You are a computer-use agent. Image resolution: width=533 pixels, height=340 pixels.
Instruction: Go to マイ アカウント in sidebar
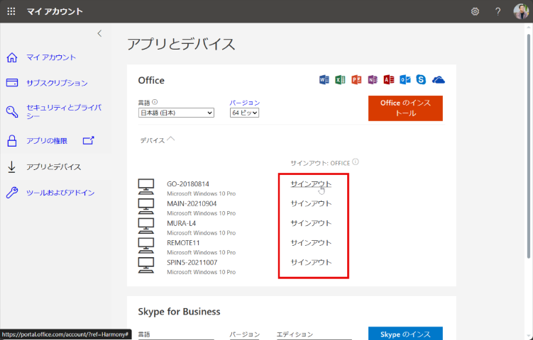click(x=51, y=57)
